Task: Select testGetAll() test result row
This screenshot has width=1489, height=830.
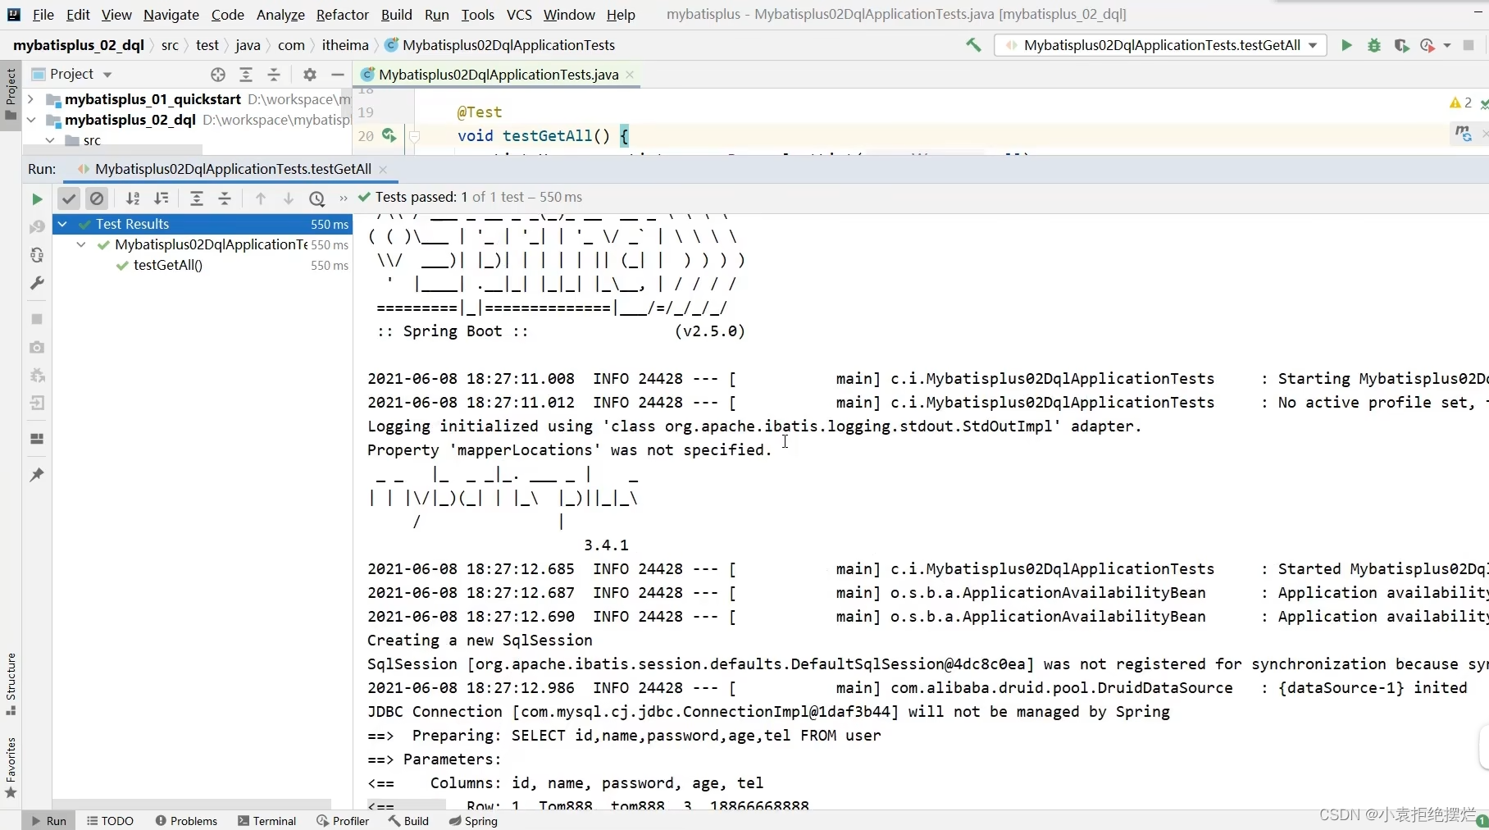Action: (x=203, y=265)
